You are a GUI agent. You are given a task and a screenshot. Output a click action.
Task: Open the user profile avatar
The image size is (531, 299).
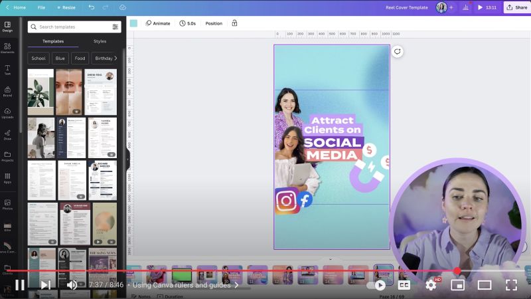click(441, 7)
